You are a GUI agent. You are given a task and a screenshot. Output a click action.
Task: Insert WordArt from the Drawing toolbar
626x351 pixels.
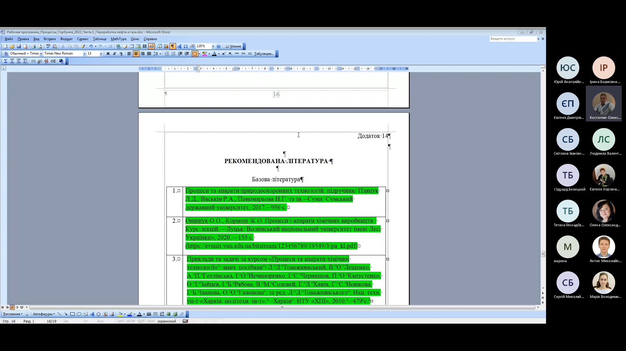[x=92, y=314]
